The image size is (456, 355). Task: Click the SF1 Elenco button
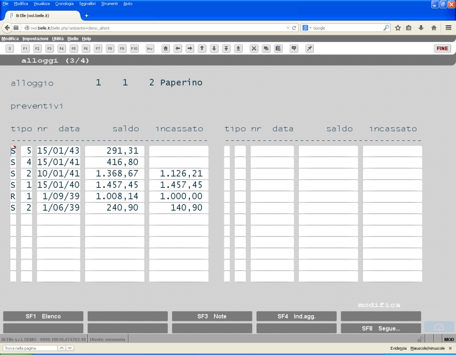point(43,316)
